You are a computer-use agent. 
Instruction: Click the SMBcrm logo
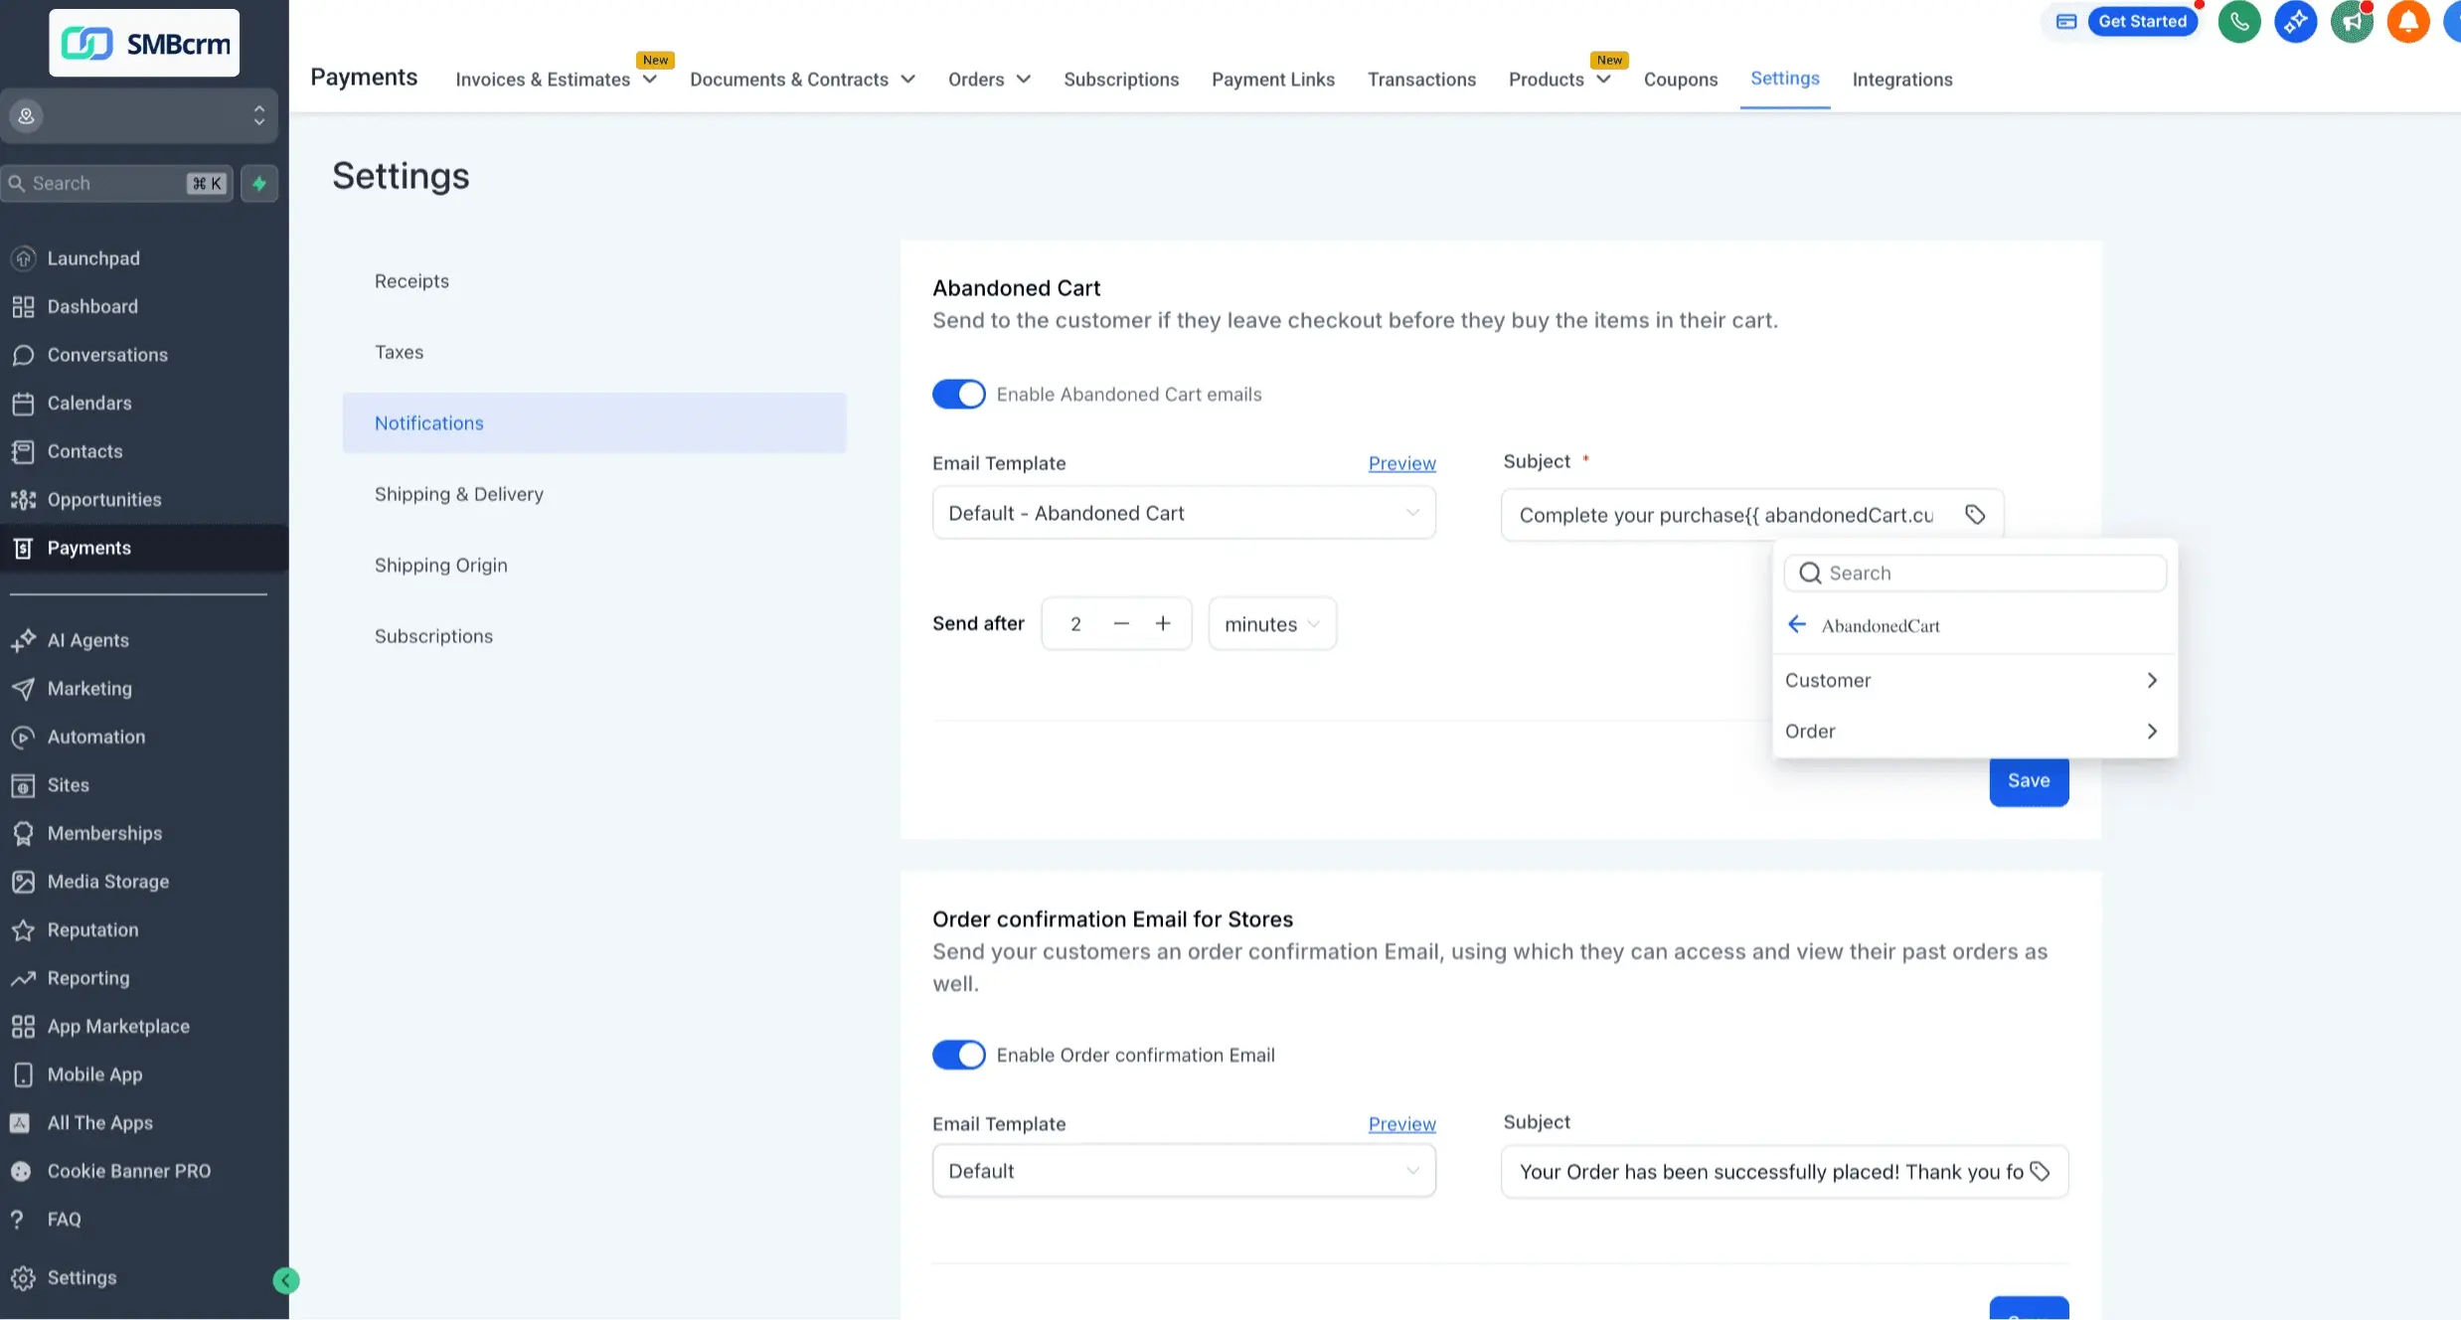tap(144, 43)
